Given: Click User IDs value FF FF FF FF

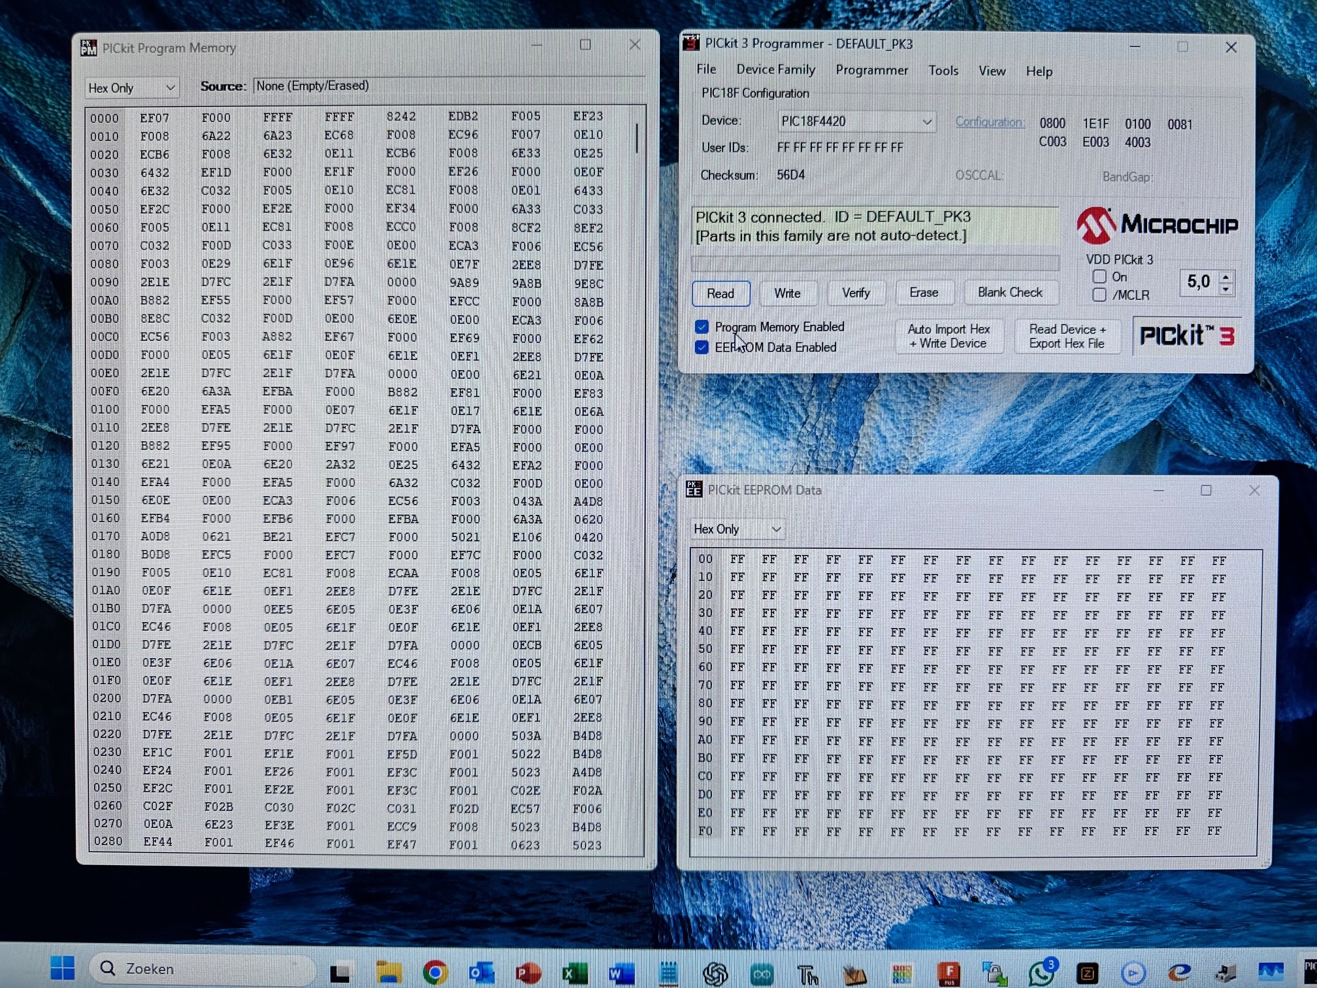Looking at the screenshot, I should 840,148.
